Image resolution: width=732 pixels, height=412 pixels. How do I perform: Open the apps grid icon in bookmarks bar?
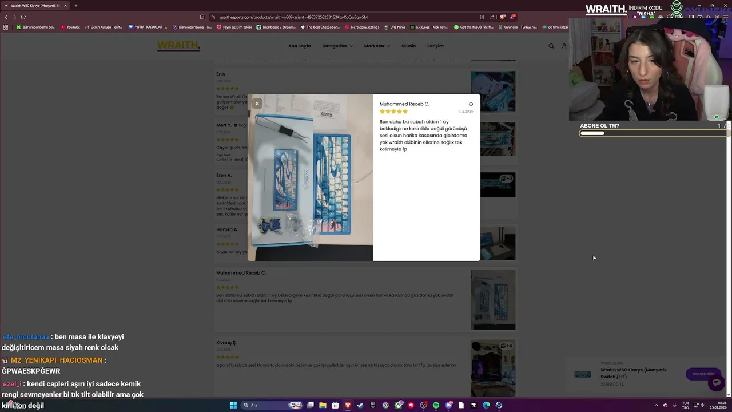(6, 27)
